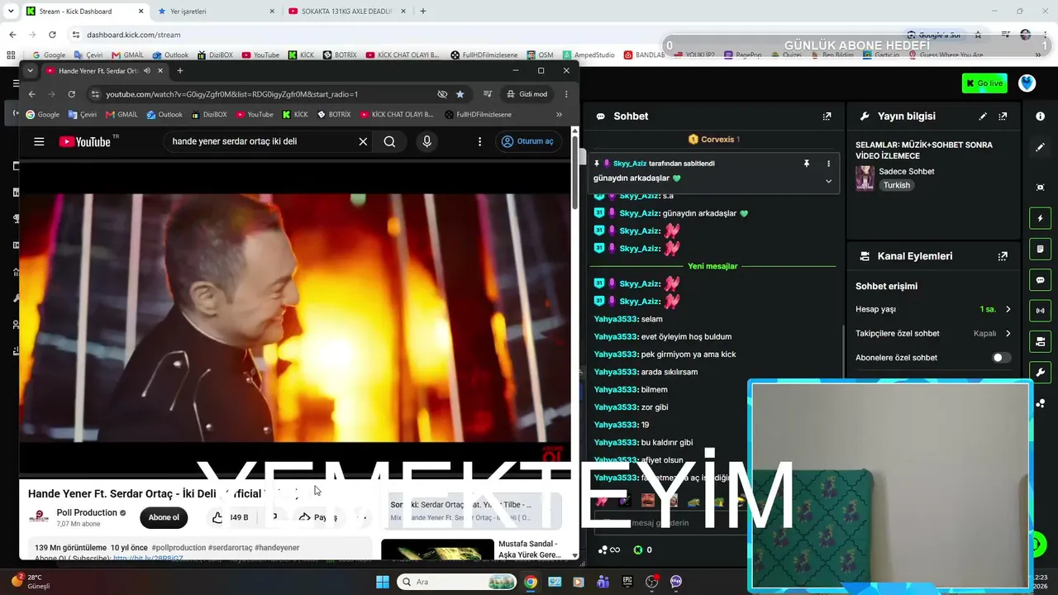Open new tab in YouTube window
1058x595 pixels.
click(179, 71)
